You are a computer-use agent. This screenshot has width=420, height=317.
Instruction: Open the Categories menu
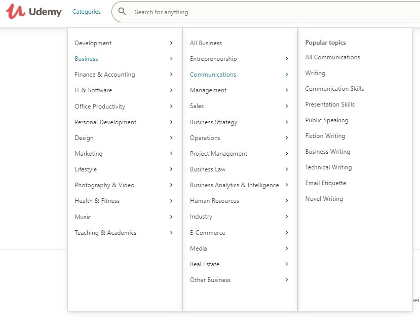(x=87, y=12)
